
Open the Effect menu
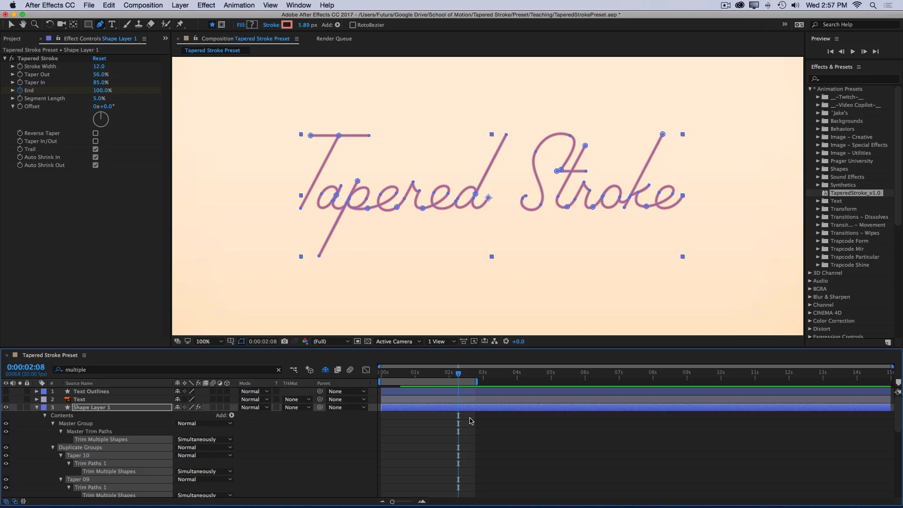click(x=206, y=5)
